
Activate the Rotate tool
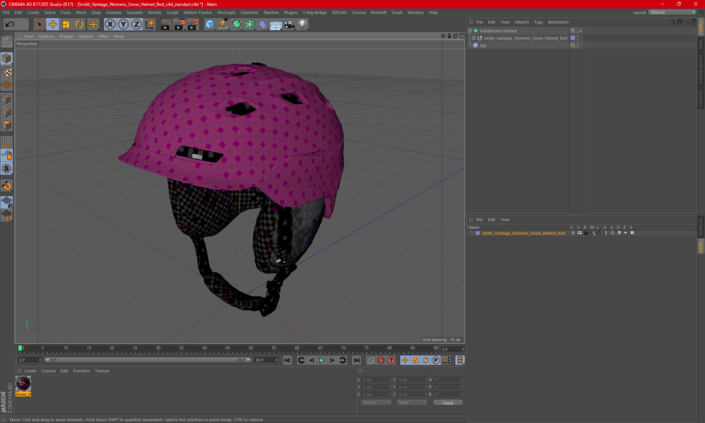[79, 25]
